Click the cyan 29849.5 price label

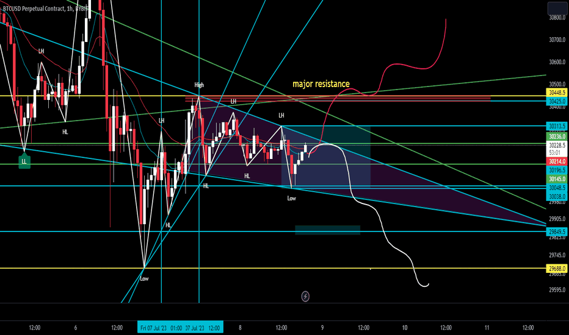[557, 231]
